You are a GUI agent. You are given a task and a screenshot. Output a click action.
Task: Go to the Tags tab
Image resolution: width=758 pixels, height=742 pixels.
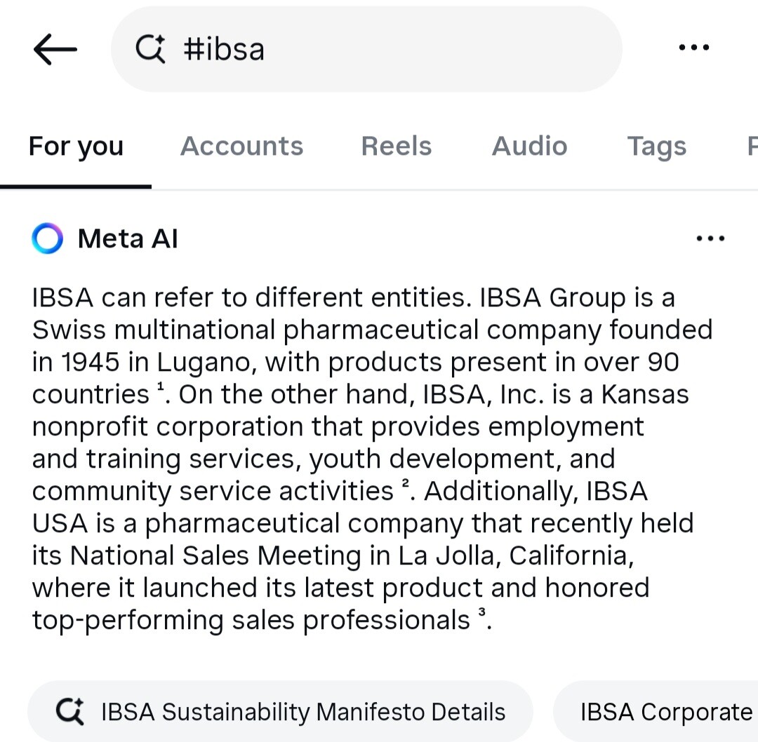[656, 147]
